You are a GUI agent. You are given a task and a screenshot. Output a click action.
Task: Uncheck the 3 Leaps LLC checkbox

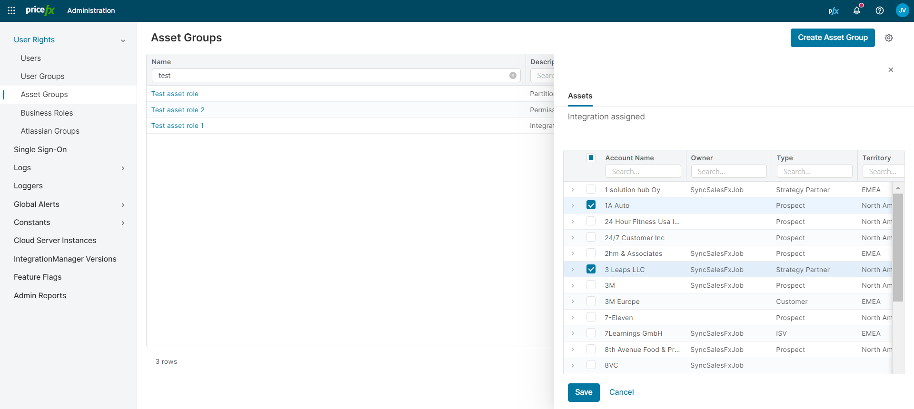[591, 269]
